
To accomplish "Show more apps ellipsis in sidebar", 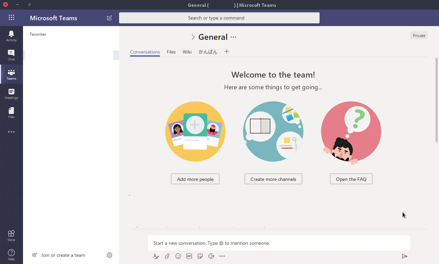I will point(11,132).
